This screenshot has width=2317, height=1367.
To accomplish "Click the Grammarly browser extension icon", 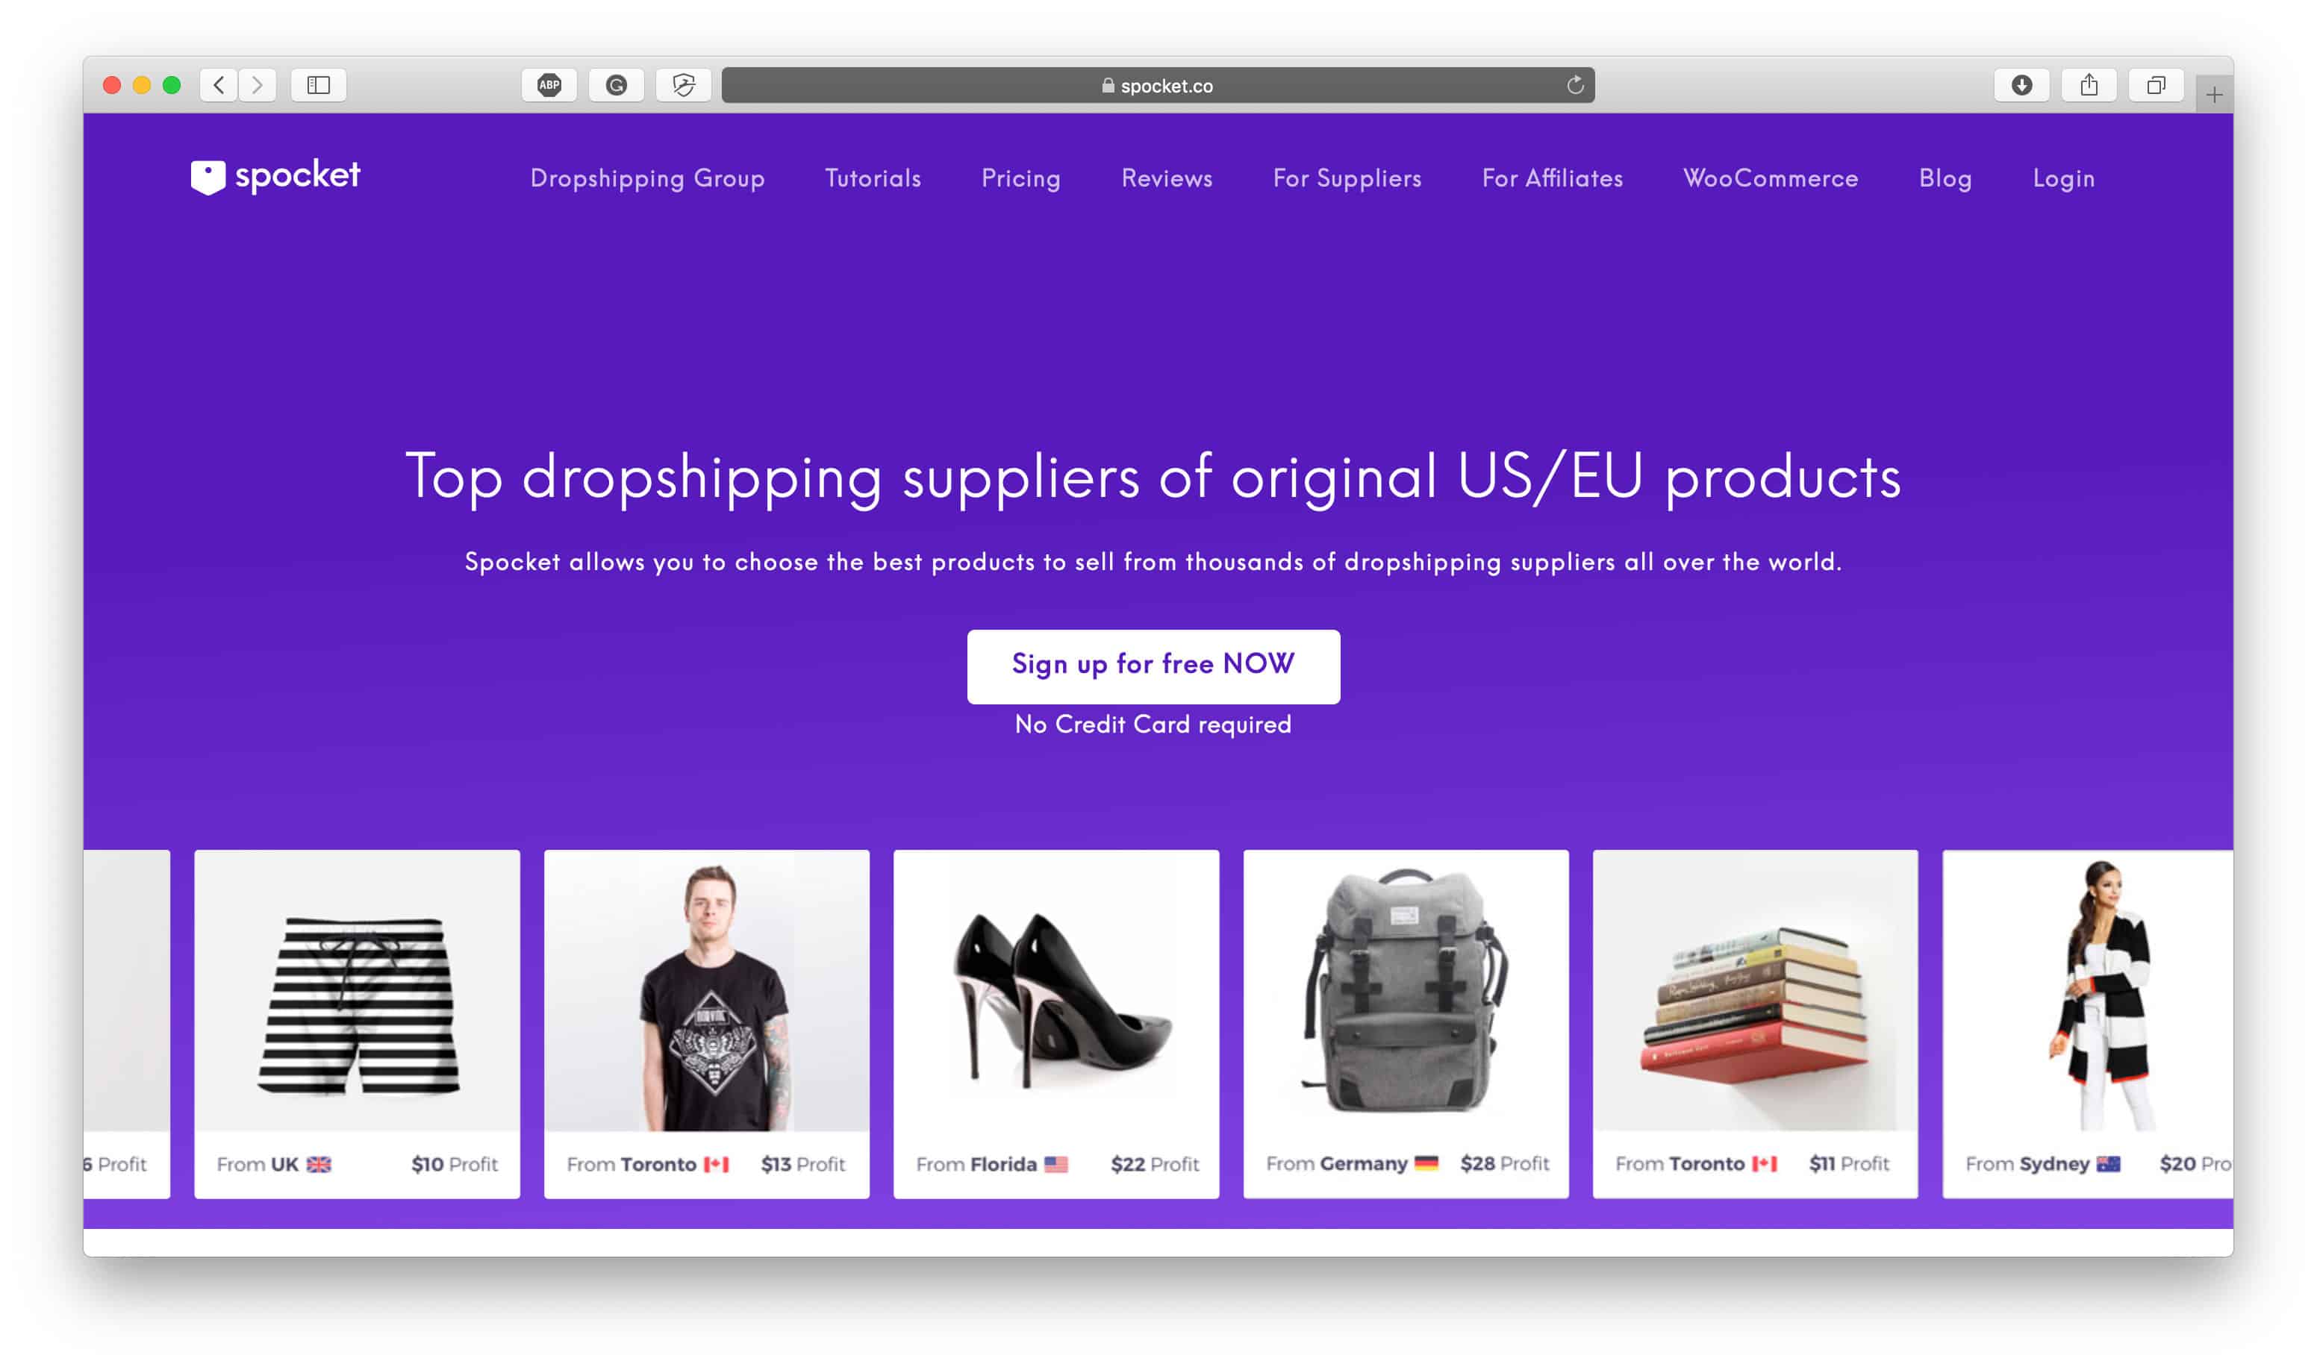I will pyautogui.click(x=618, y=84).
